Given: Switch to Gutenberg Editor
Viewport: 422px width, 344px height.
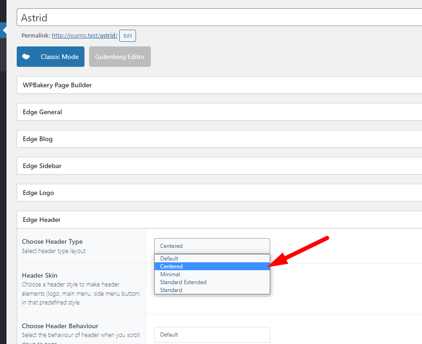Looking at the screenshot, I should pyautogui.click(x=120, y=57).
